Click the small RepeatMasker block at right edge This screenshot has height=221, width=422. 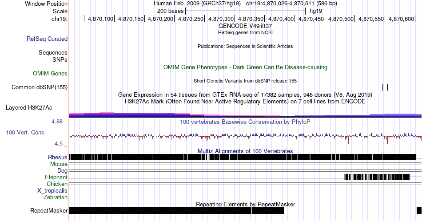point(419,210)
